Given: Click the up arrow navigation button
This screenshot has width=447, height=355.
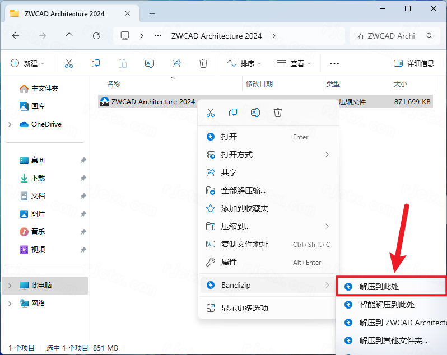Looking at the screenshot, I should (x=69, y=36).
